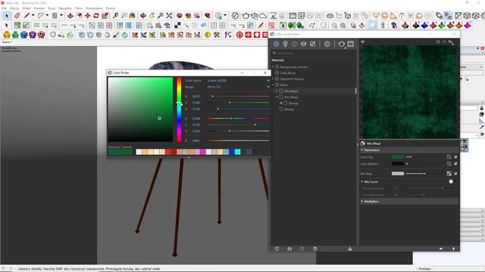
Task: Pick the cyan swatch in palette
Action: pos(237,152)
